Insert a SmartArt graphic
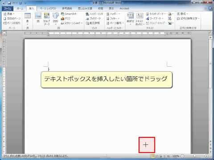 (x=69, y=14)
